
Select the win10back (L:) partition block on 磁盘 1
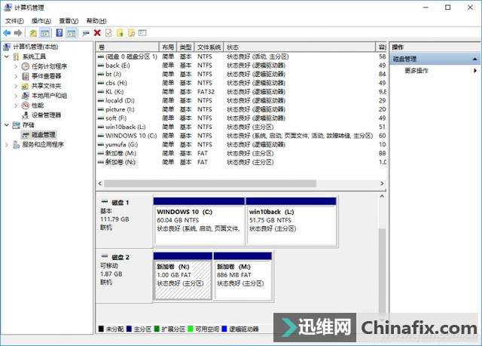(291, 222)
